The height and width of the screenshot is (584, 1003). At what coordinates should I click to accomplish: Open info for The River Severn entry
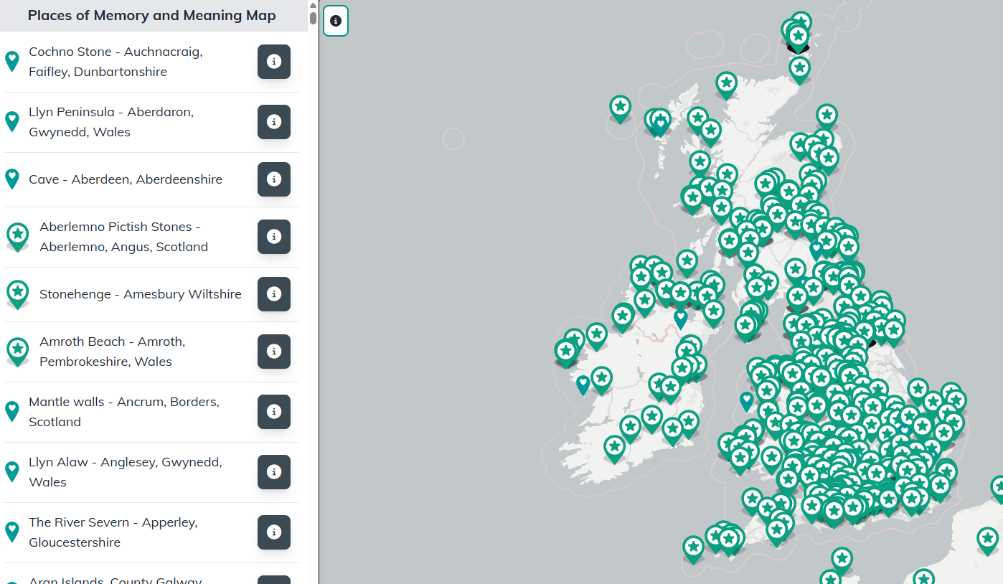[273, 532]
